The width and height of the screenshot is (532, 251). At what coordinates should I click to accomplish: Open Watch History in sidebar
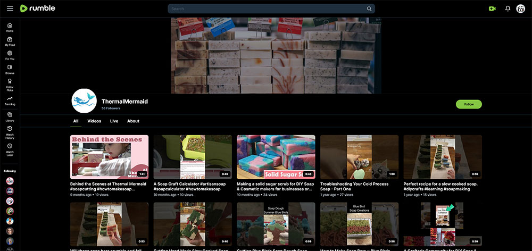[x=10, y=132]
